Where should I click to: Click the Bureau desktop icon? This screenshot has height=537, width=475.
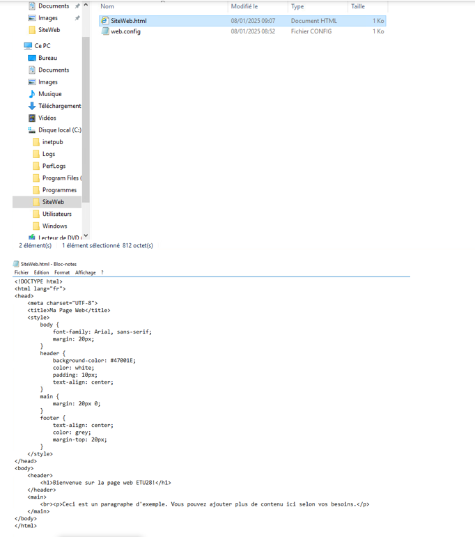pyautogui.click(x=32, y=58)
